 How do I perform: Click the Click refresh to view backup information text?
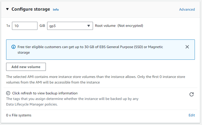click(x=45, y=93)
